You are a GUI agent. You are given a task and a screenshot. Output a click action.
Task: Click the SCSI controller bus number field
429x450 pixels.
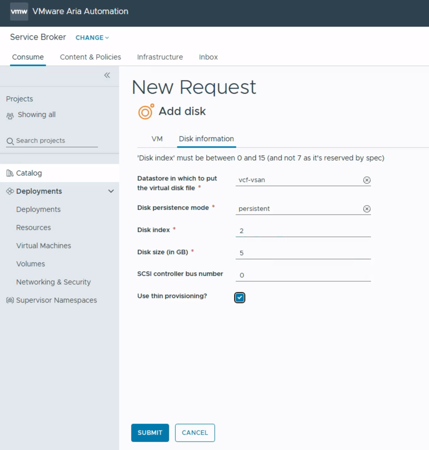303,275
